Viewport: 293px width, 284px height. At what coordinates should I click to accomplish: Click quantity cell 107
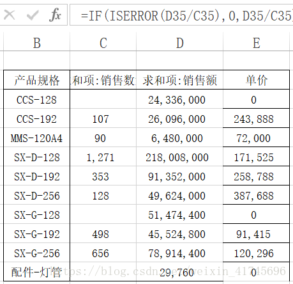click(x=103, y=118)
